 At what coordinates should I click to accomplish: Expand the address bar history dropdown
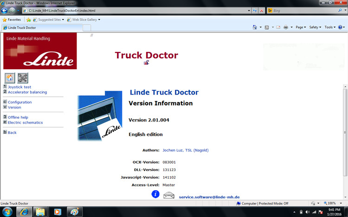249,10
